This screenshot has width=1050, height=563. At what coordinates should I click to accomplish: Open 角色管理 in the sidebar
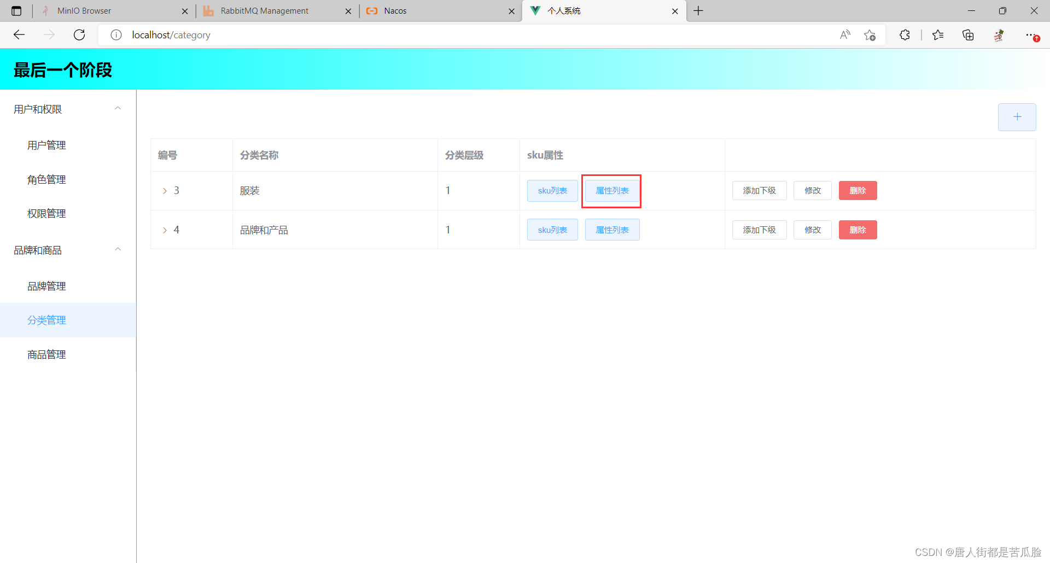[68, 180]
